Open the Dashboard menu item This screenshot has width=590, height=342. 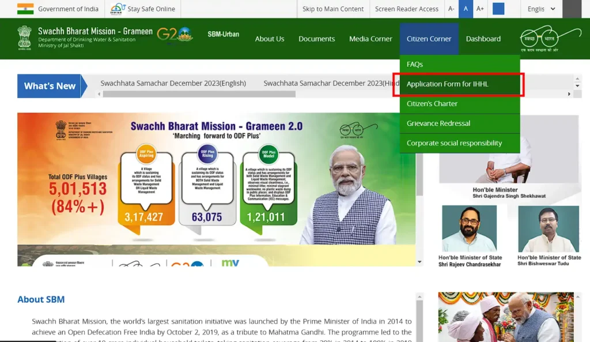coord(483,39)
